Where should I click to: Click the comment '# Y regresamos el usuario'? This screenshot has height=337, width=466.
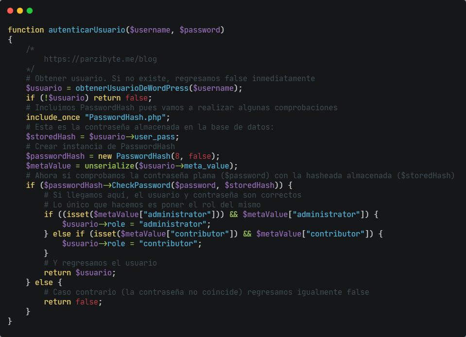pyautogui.click(x=101, y=263)
